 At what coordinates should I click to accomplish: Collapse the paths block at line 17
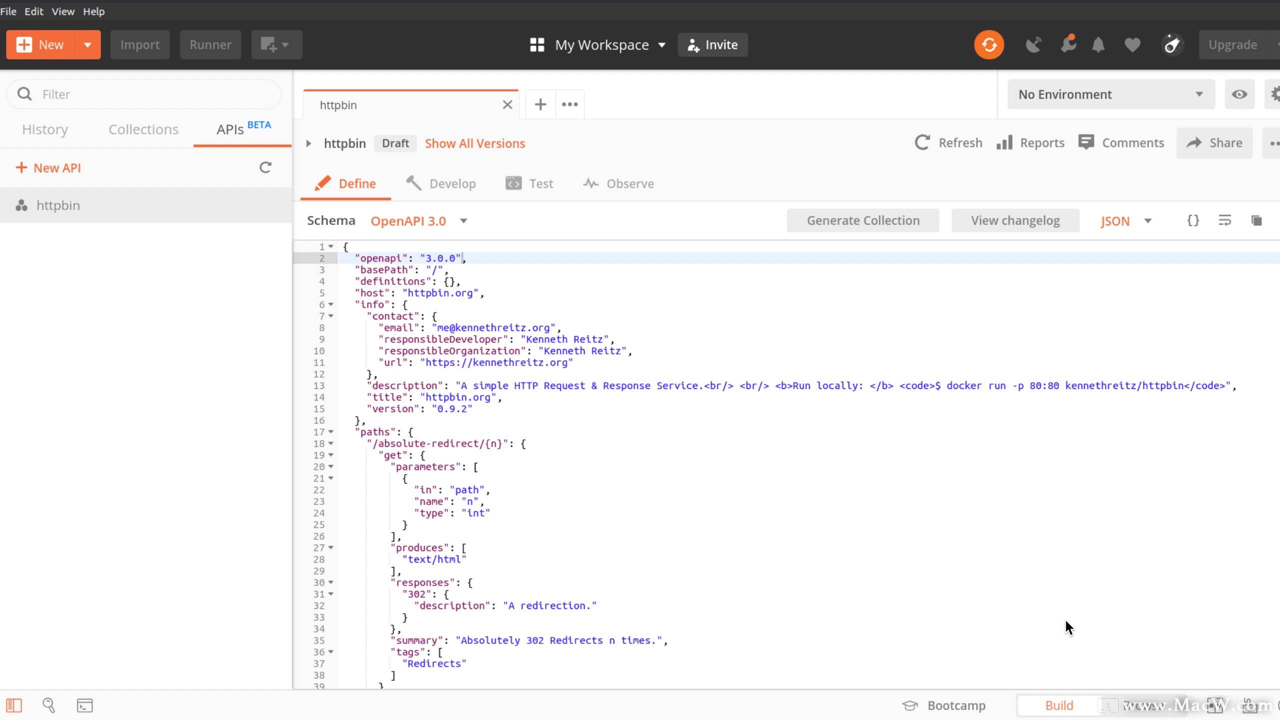tap(330, 432)
